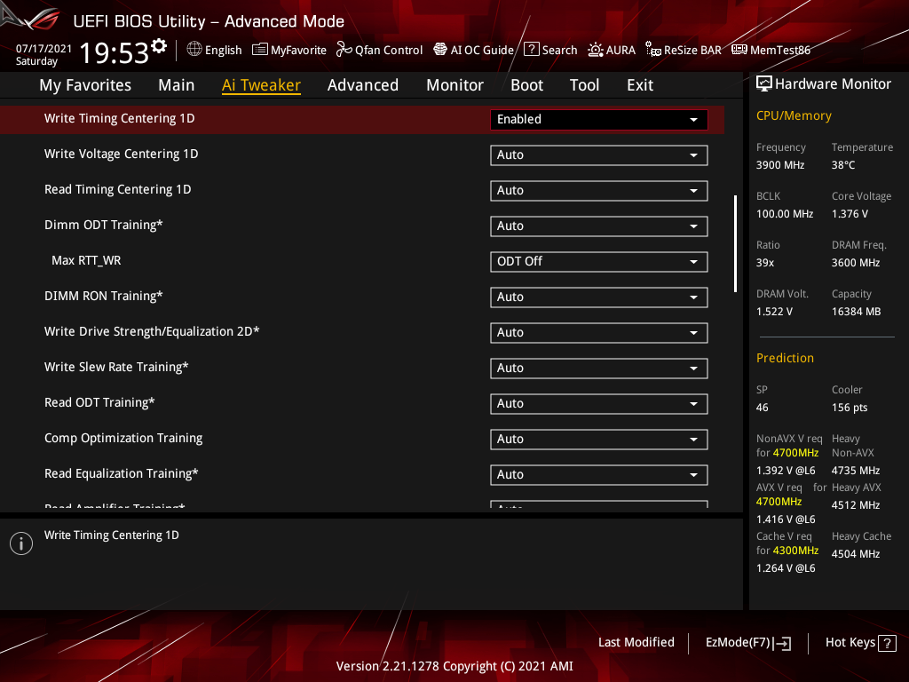Image resolution: width=909 pixels, height=682 pixels.
Task: Open Write Drive Strength/Equalization 2D dropdown
Action: coord(599,332)
